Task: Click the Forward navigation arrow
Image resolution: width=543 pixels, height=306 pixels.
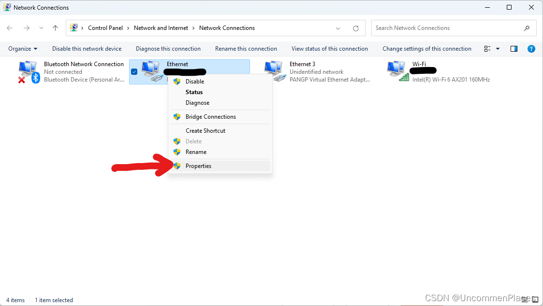Action: pos(26,28)
